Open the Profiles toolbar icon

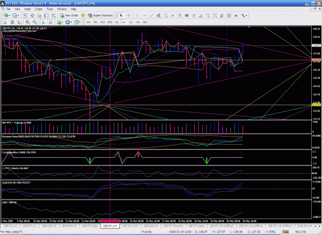(x=14, y=15)
